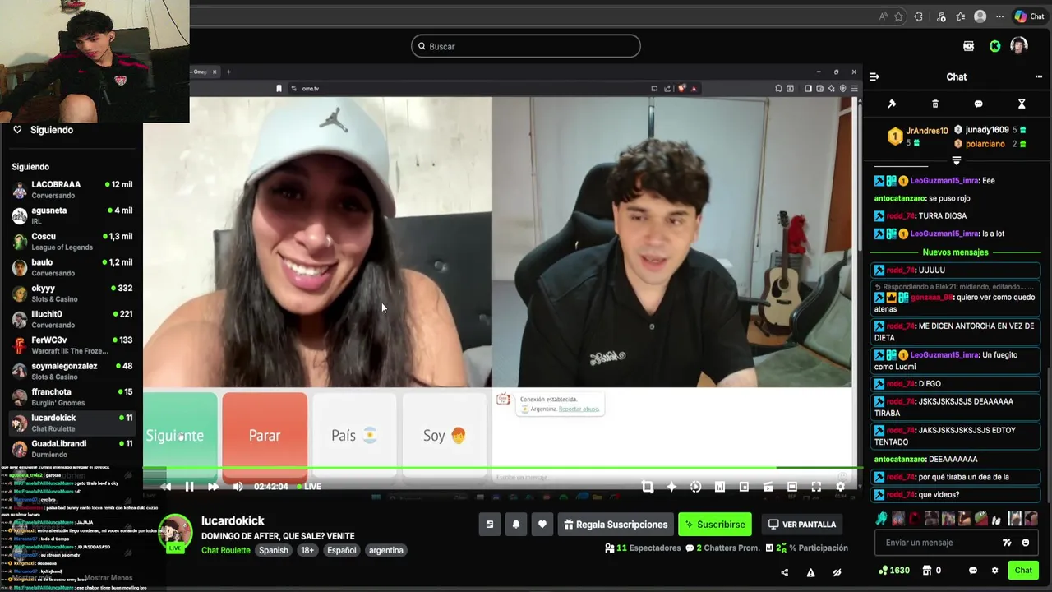Click the Buscar search field
This screenshot has height=592, width=1052.
[x=526, y=46]
